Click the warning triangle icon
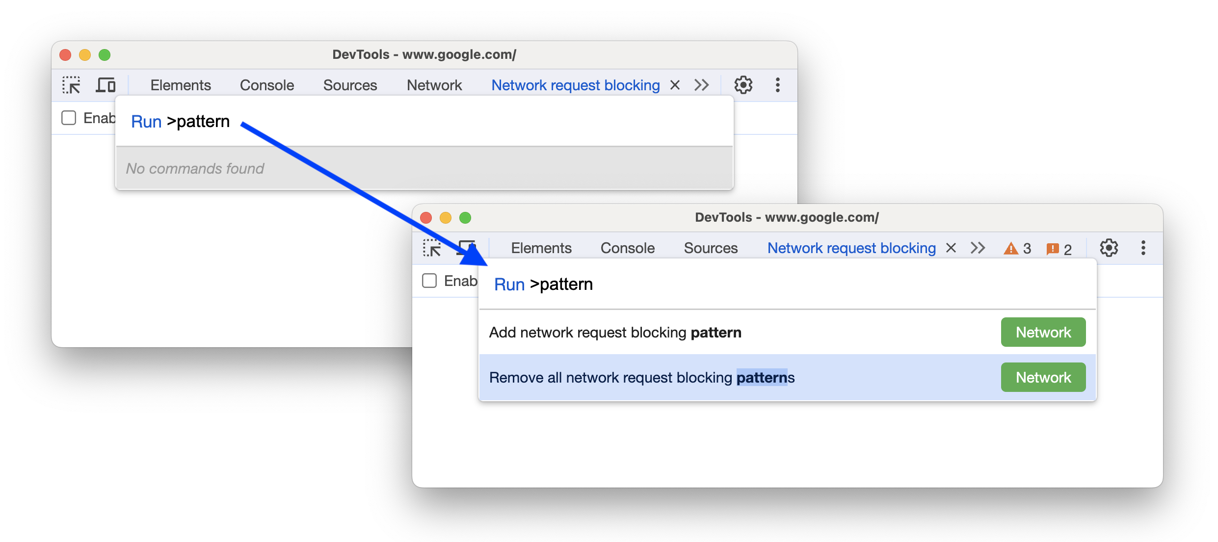Screen dimensions: 1218x542 [1006, 249]
